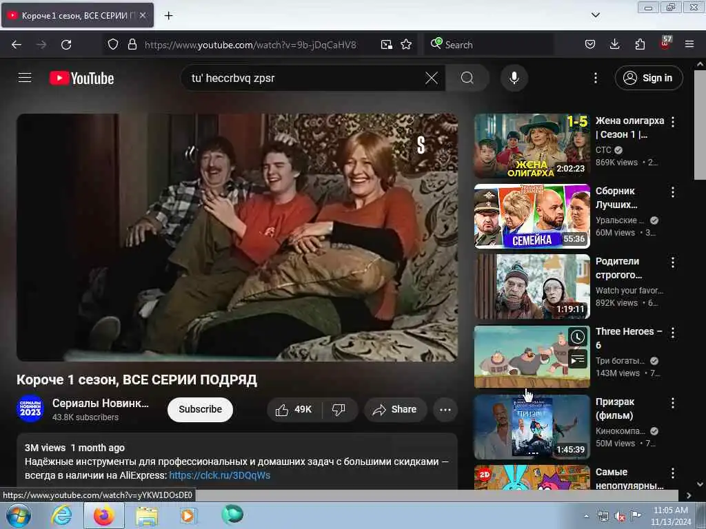Open the clck.ru/3DQqWs link in description
706x529 pixels.
coord(220,475)
